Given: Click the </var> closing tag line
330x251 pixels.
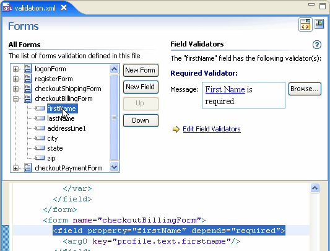Looking at the screenshot, I should [77, 188].
